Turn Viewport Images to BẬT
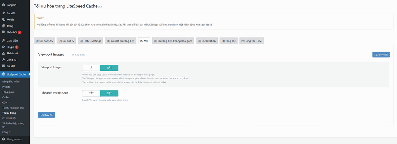 coord(109,68)
